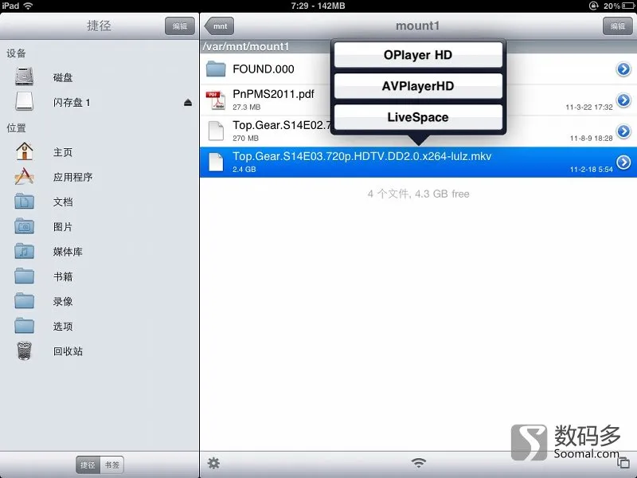Open the 媒体库 media library folder icon

[25, 251]
